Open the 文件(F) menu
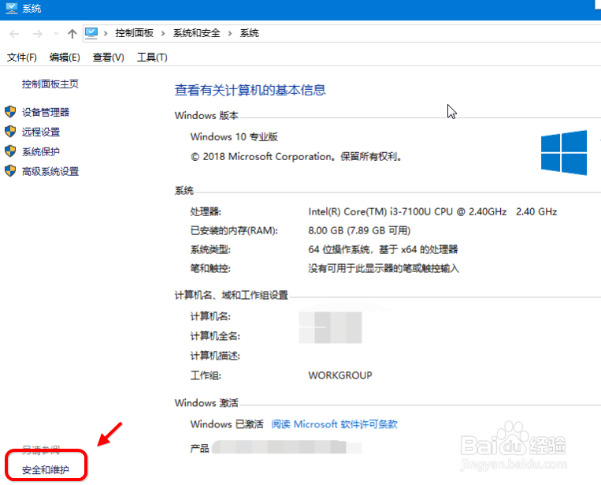 click(22, 58)
